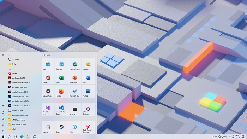This screenshot has width=247, height=139.
Task: Launch the Discord tile
Action: coord(48,127)
